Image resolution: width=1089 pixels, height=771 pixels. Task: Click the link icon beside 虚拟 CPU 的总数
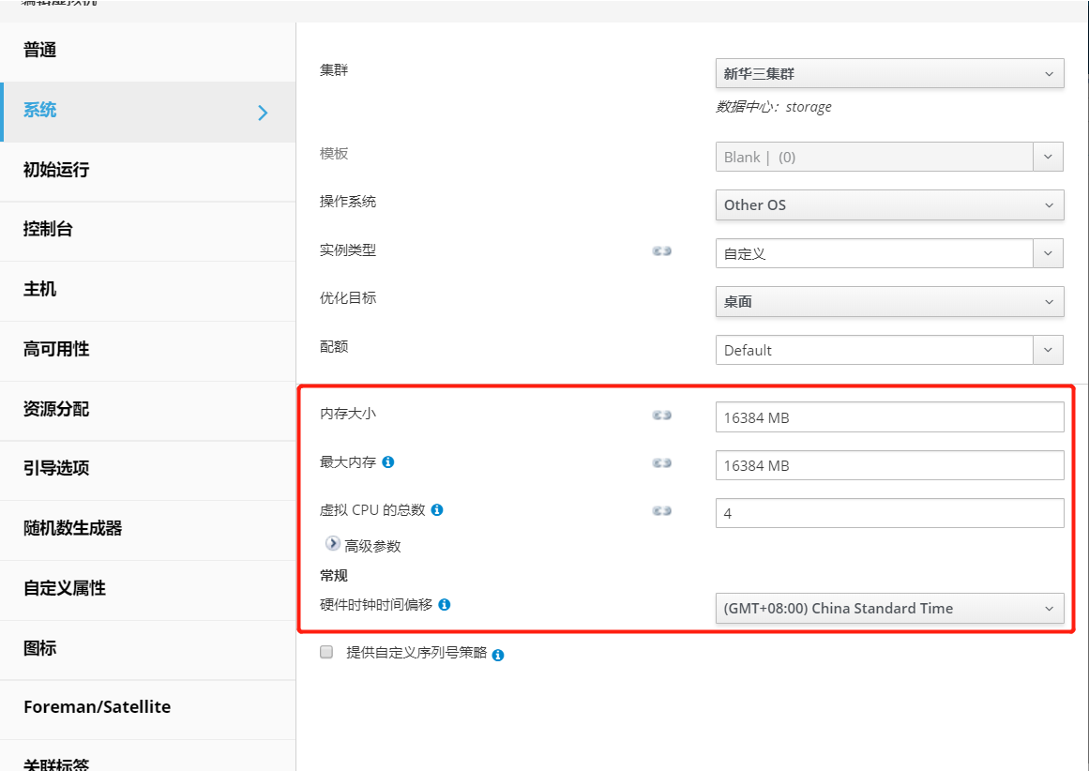(x=662, y=510)
